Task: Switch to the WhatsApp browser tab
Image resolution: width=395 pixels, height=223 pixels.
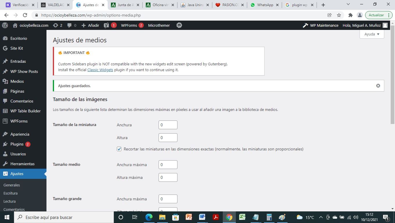Action: 264,5
